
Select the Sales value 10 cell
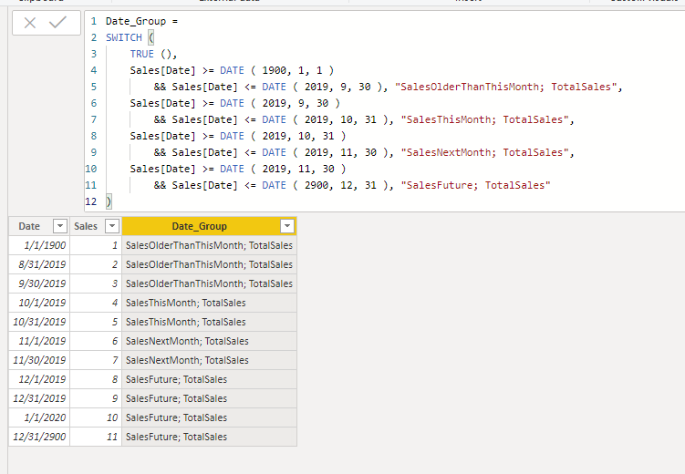click(x=96, y=418)
